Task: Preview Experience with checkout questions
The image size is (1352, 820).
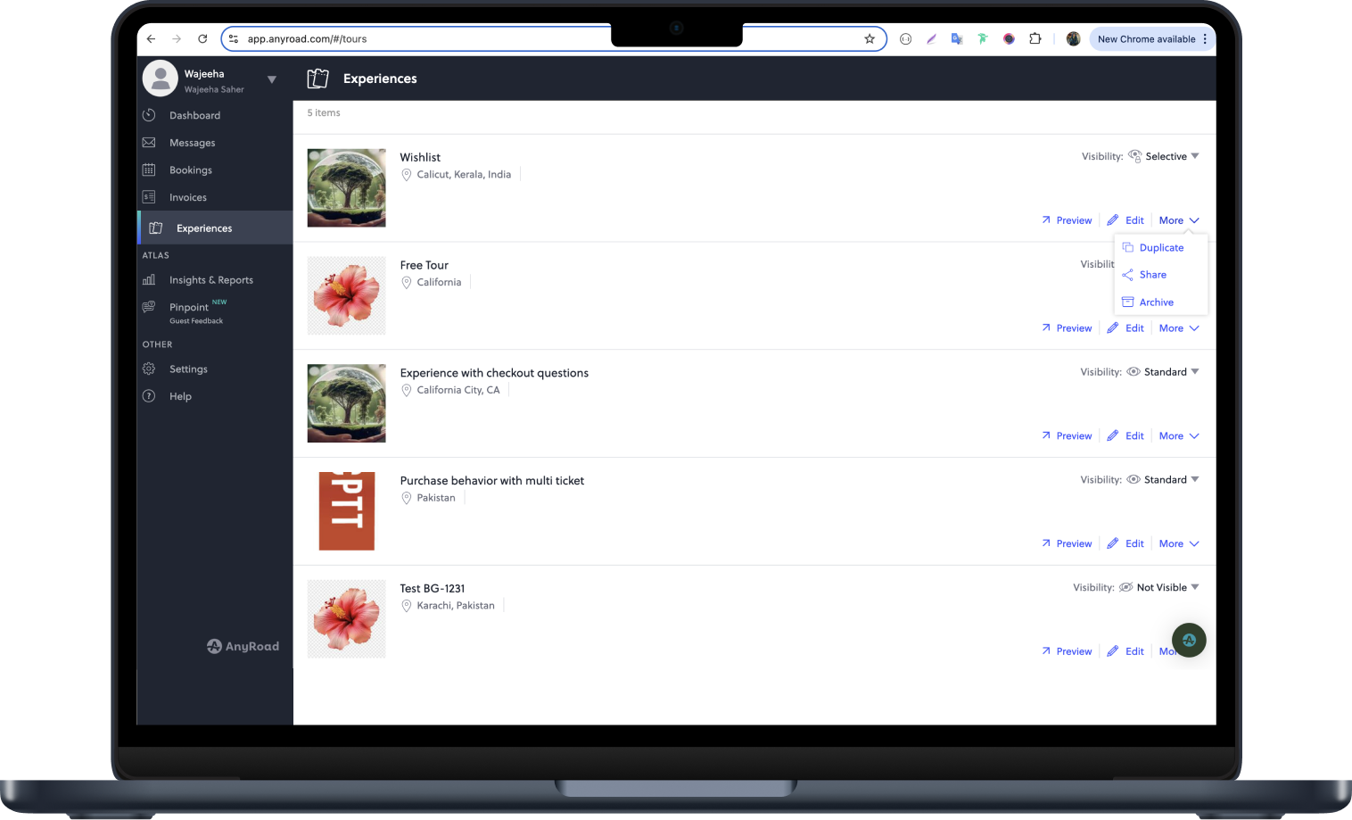Action: (x=1067, y=436)
